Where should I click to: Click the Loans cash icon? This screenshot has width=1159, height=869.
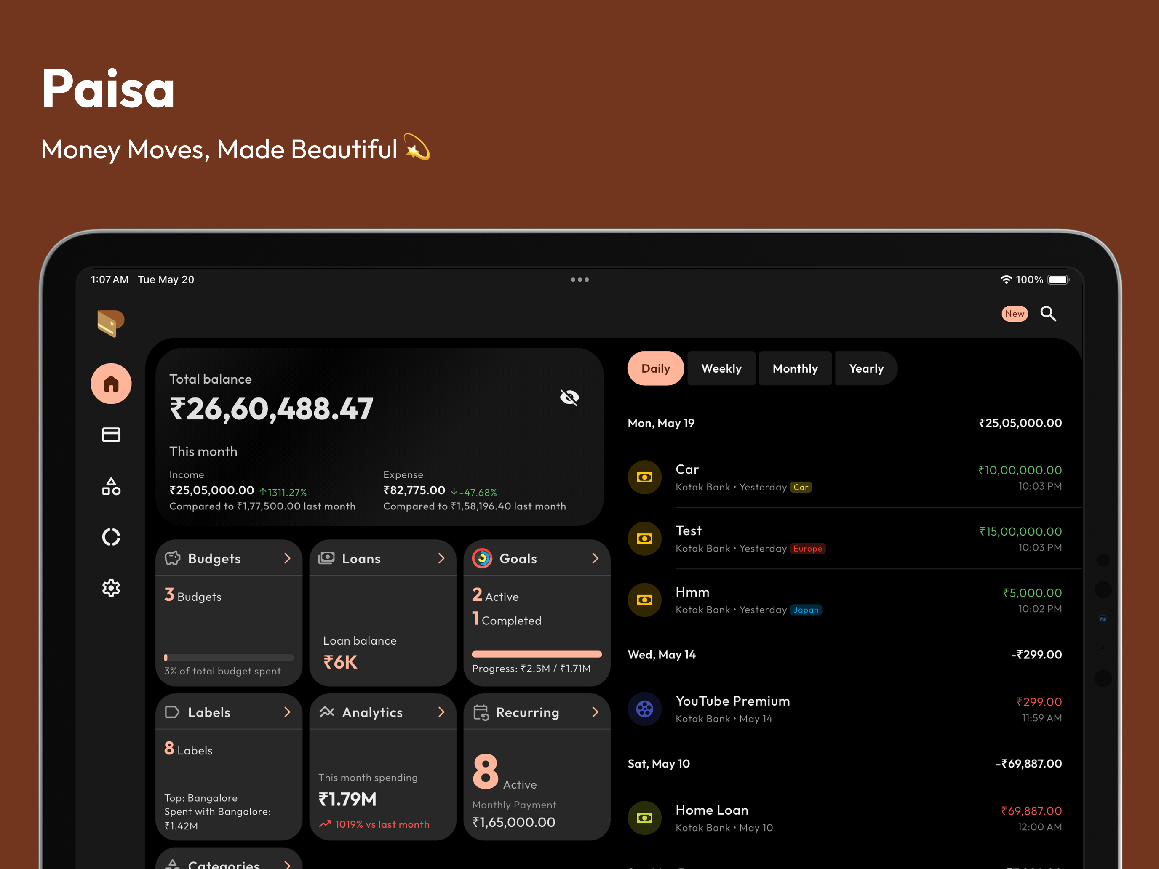(x=326, y=558)
